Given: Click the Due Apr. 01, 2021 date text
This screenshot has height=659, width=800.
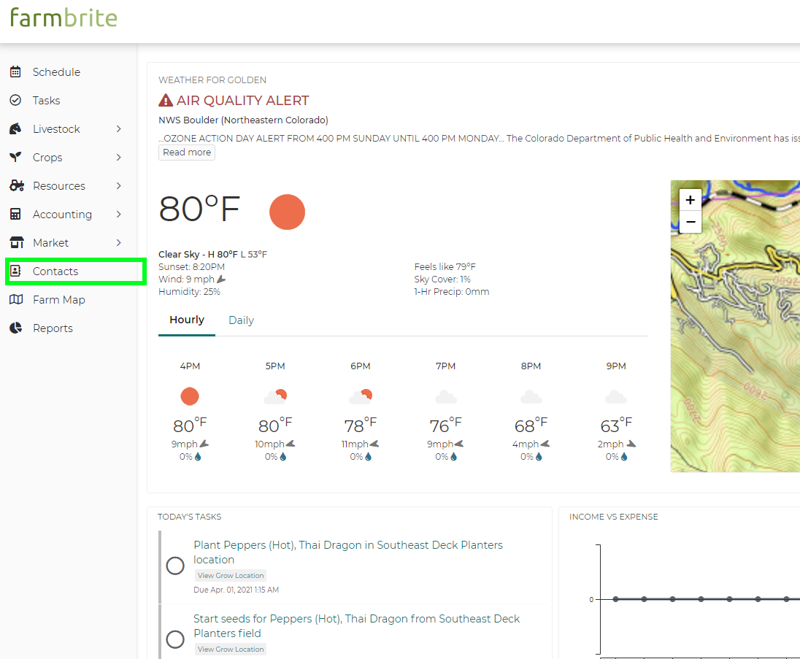Looking at the screenshot, I should (236, 590).
